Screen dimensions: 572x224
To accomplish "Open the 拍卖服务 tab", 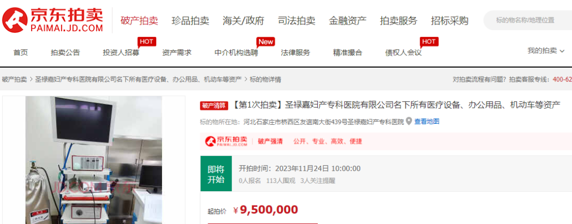I will (x=399, y=21).
